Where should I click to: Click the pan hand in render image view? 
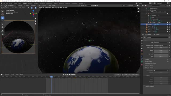(x=138, y=11)
